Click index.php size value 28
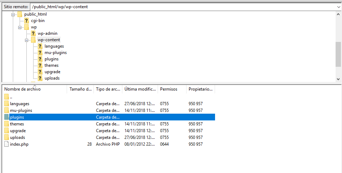 tap(90, 144)
